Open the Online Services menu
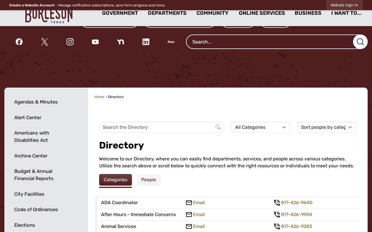The height and width of the screenshot is (232, 372). 262,13
